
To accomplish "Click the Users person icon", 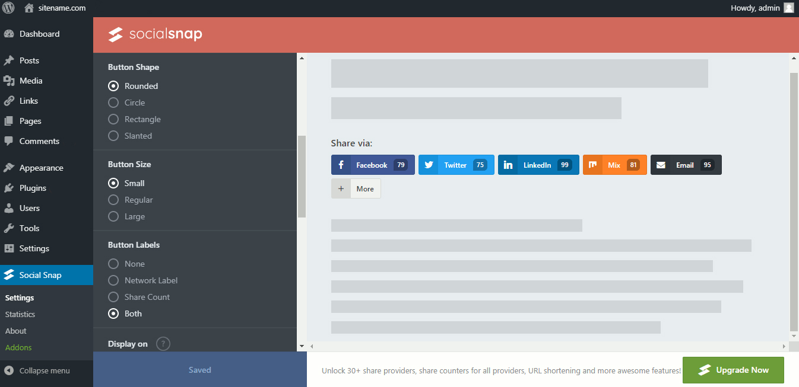I will click(x=9, y=208).
